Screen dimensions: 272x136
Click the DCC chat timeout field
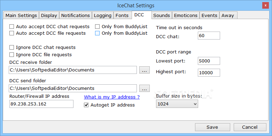(x=209, y=36)
